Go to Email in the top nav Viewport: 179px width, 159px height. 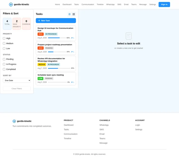click(126, 4)
